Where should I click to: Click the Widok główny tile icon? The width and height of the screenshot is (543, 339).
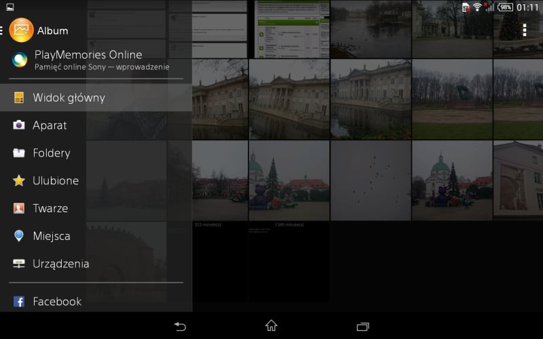tap(19, 98)
